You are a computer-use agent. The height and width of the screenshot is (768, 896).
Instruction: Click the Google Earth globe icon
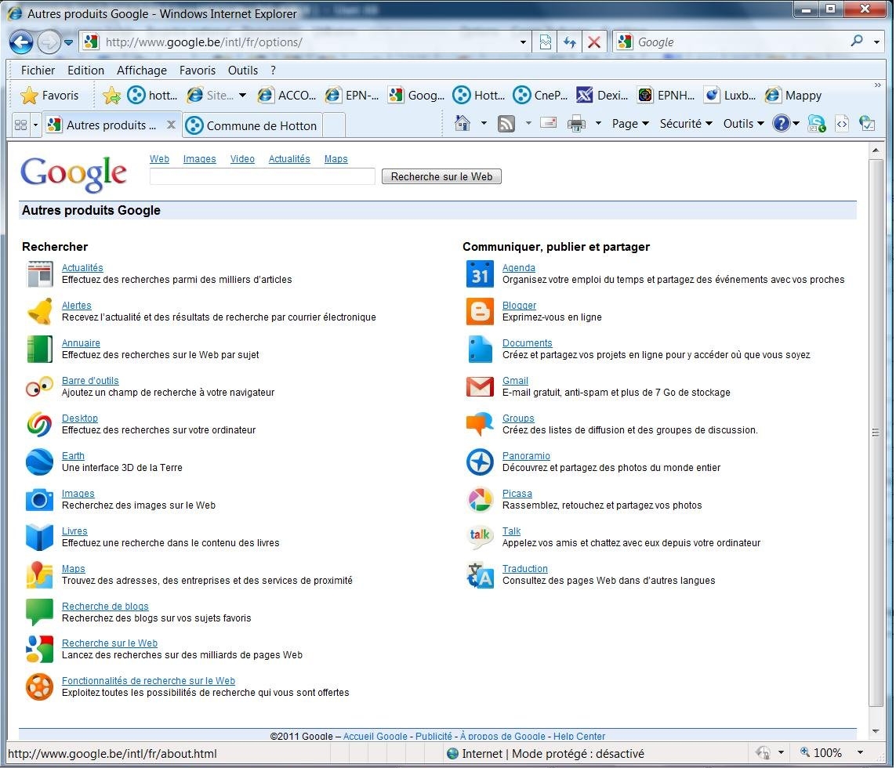39,462
